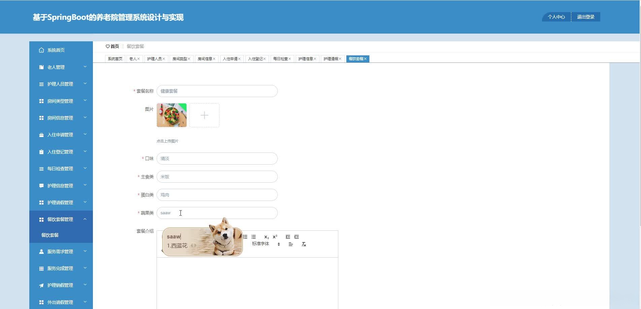Click the ordered list icon in 套餐介绍 editor
The image size is (641, 309).
click(x=245, y=236)
